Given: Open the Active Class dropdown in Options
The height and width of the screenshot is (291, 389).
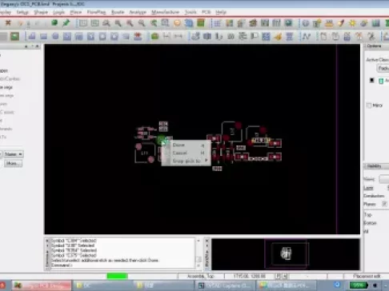Looking at the screenshot, I should click(383, 69).
